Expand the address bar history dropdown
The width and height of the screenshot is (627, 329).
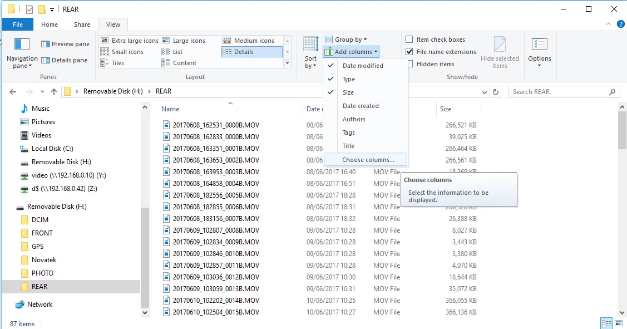(x=484, y=92)
